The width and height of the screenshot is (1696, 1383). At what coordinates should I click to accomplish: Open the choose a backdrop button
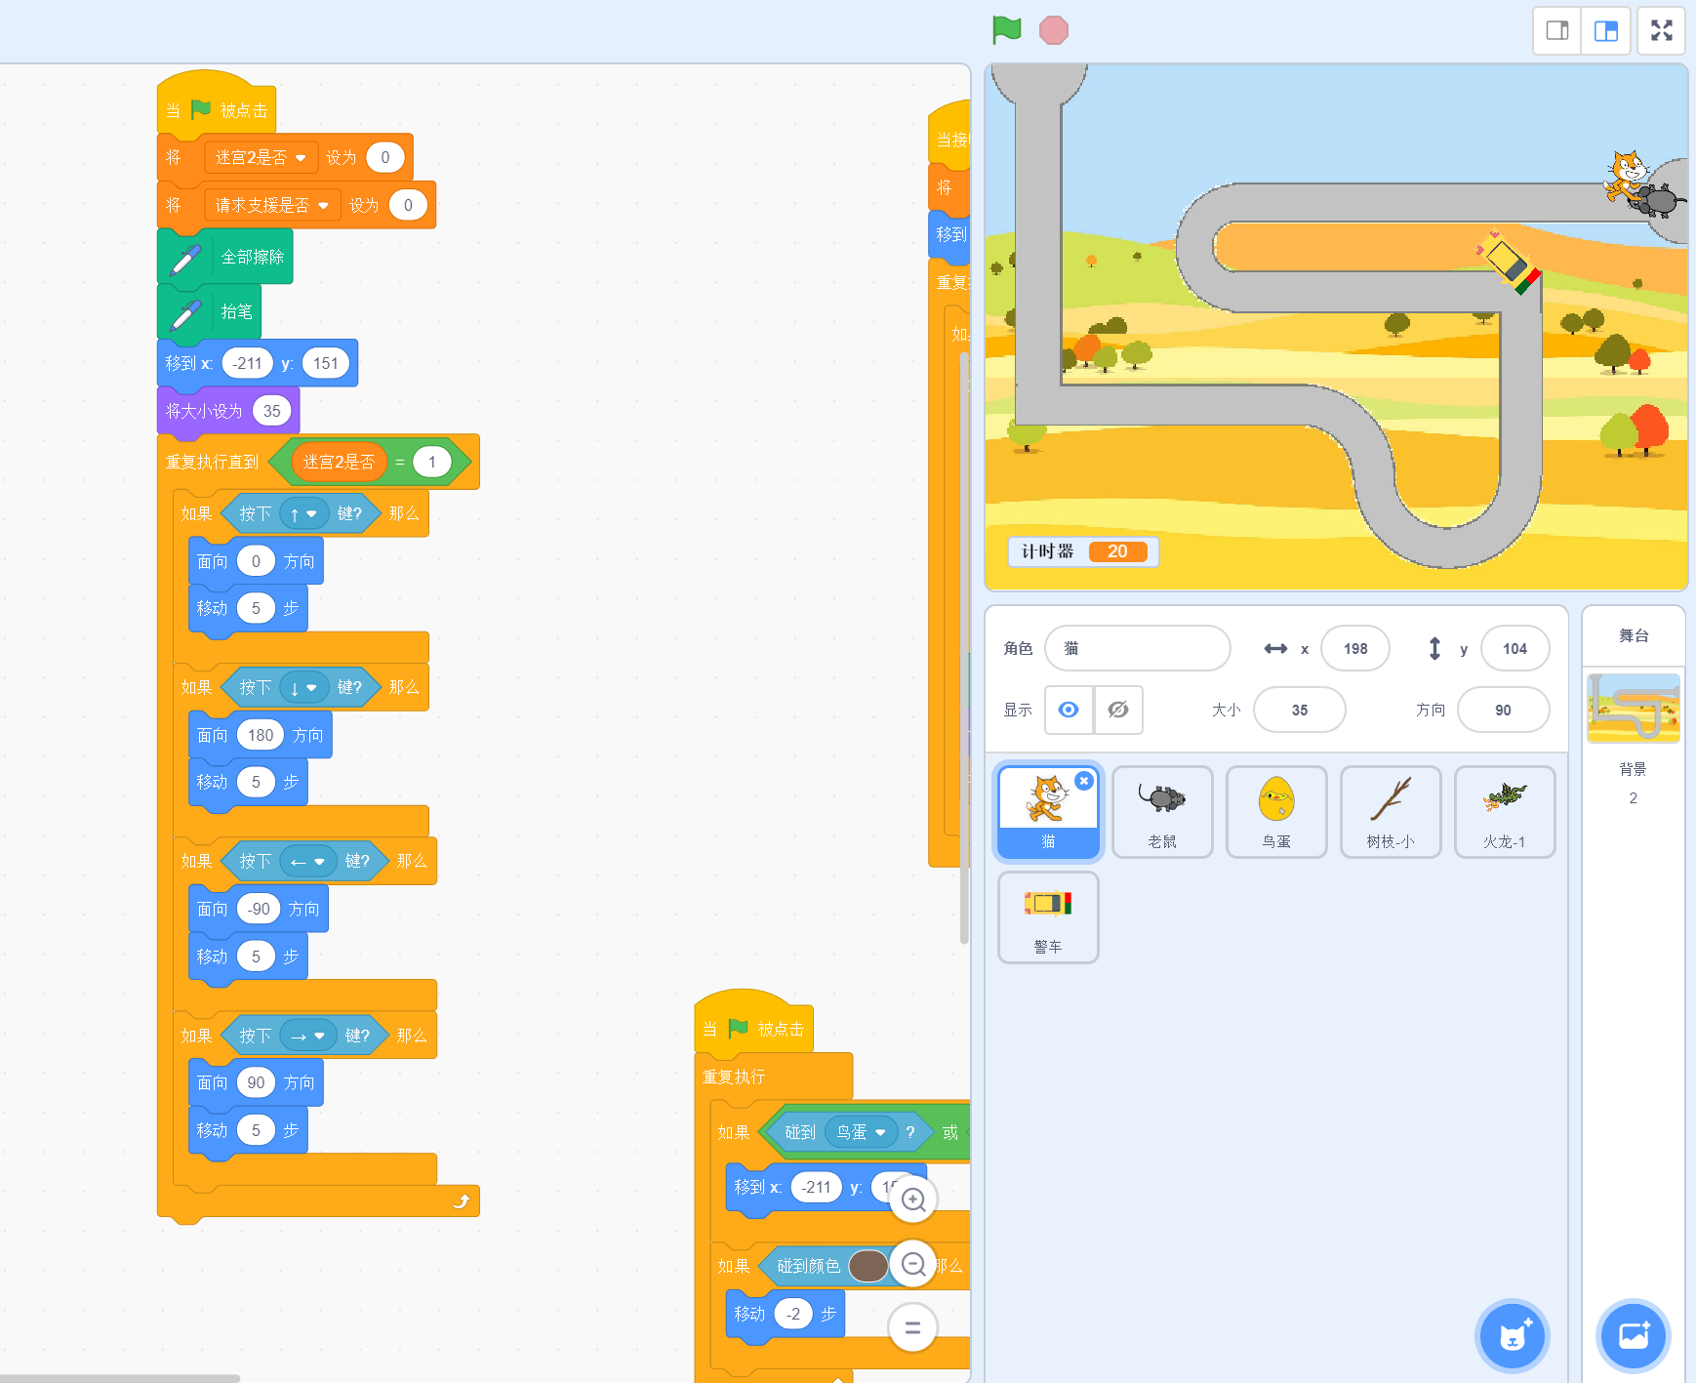coord(1633,1335)
